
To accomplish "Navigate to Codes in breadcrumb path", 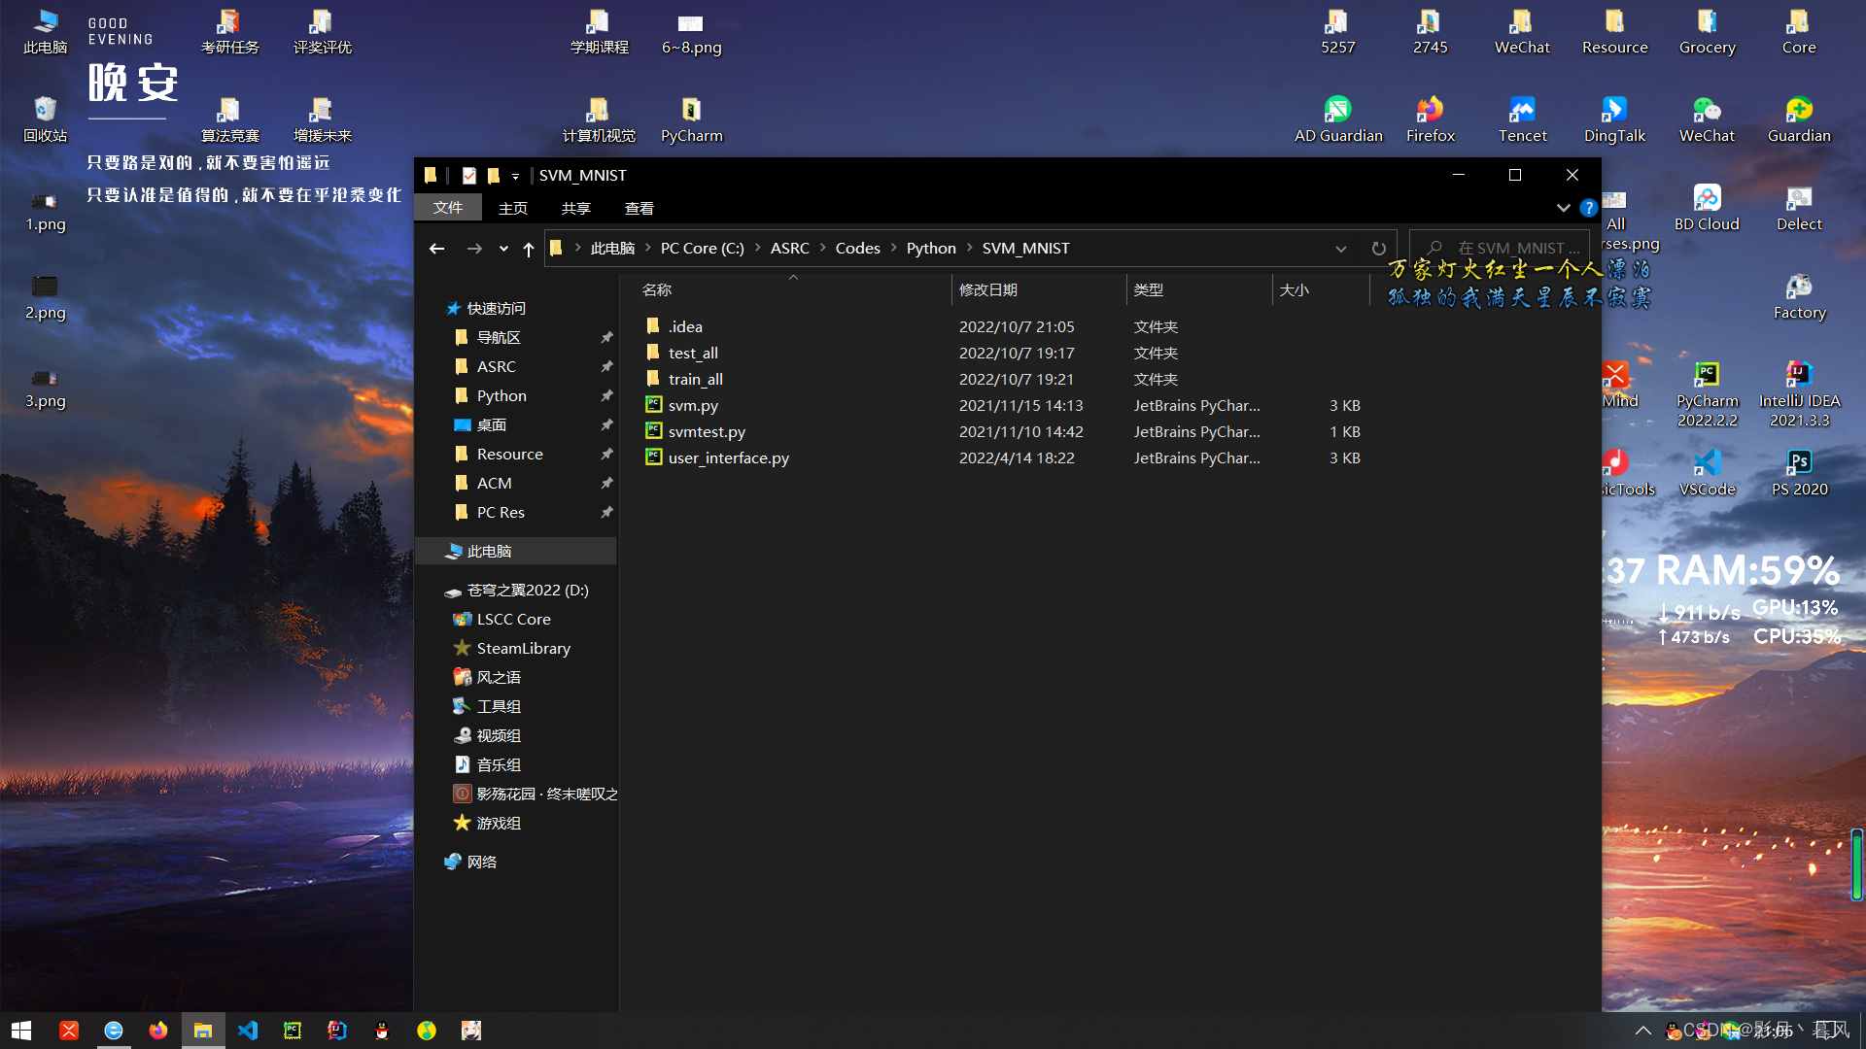I will point(857,249).
